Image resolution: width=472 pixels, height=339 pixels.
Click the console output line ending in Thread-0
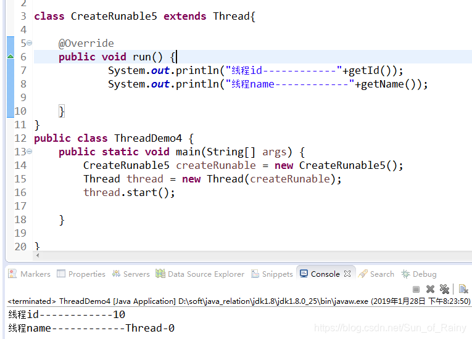click(91, 328)
